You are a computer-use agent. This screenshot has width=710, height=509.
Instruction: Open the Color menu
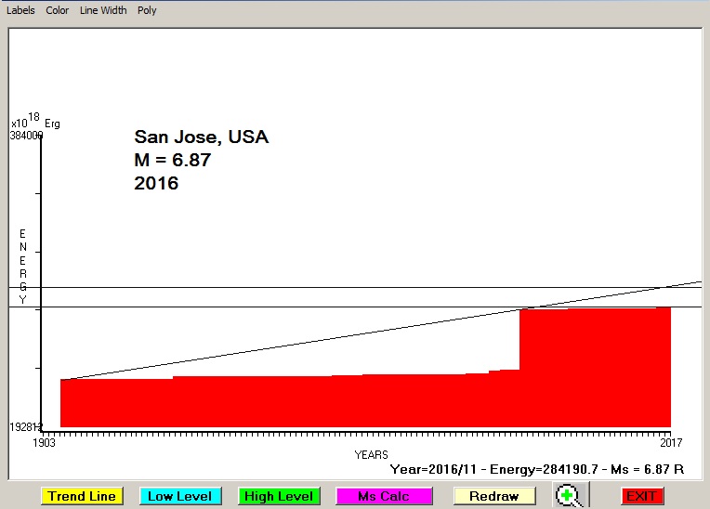click(x=58, y=10)
